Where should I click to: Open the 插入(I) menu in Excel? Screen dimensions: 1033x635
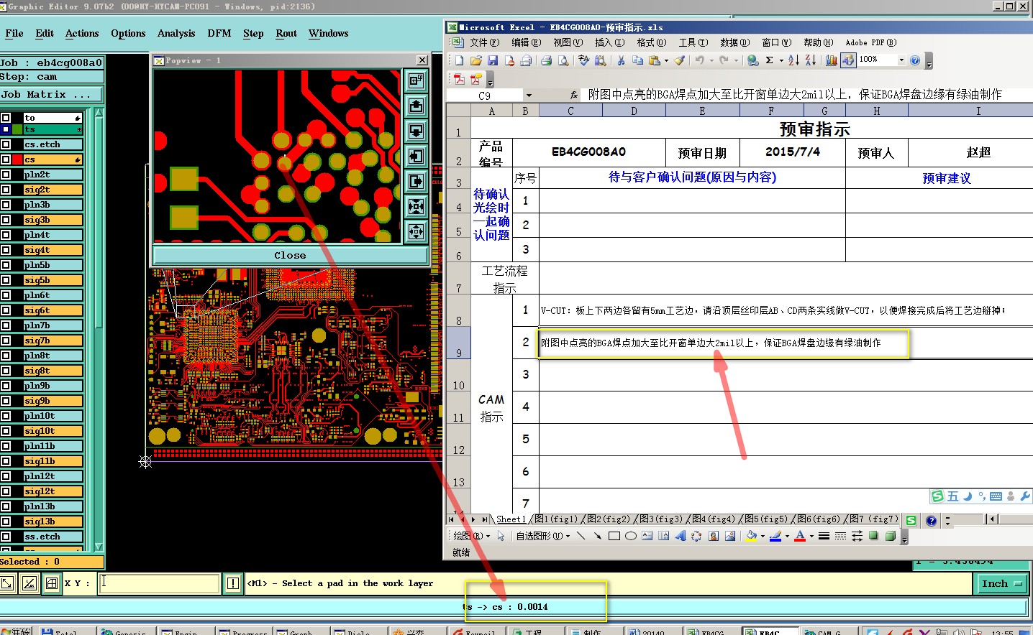coord(609,42)
